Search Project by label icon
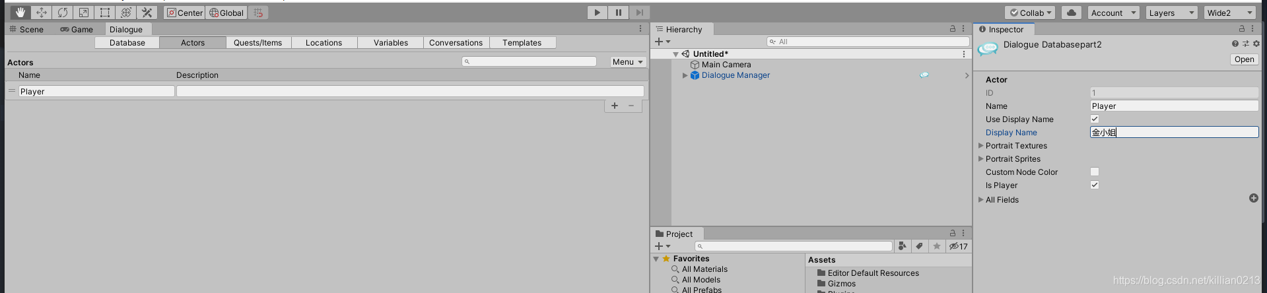The image size is (1267, 293). (x=919, y=246)
